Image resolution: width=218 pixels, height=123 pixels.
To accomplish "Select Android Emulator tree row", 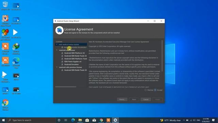I will pyautogui.click(x=72, y=65).
